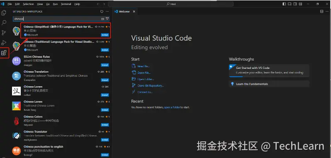Install ESLint Chinese Rules extension
This screenshot has width=331, height=158.
[x=105, y=65]
